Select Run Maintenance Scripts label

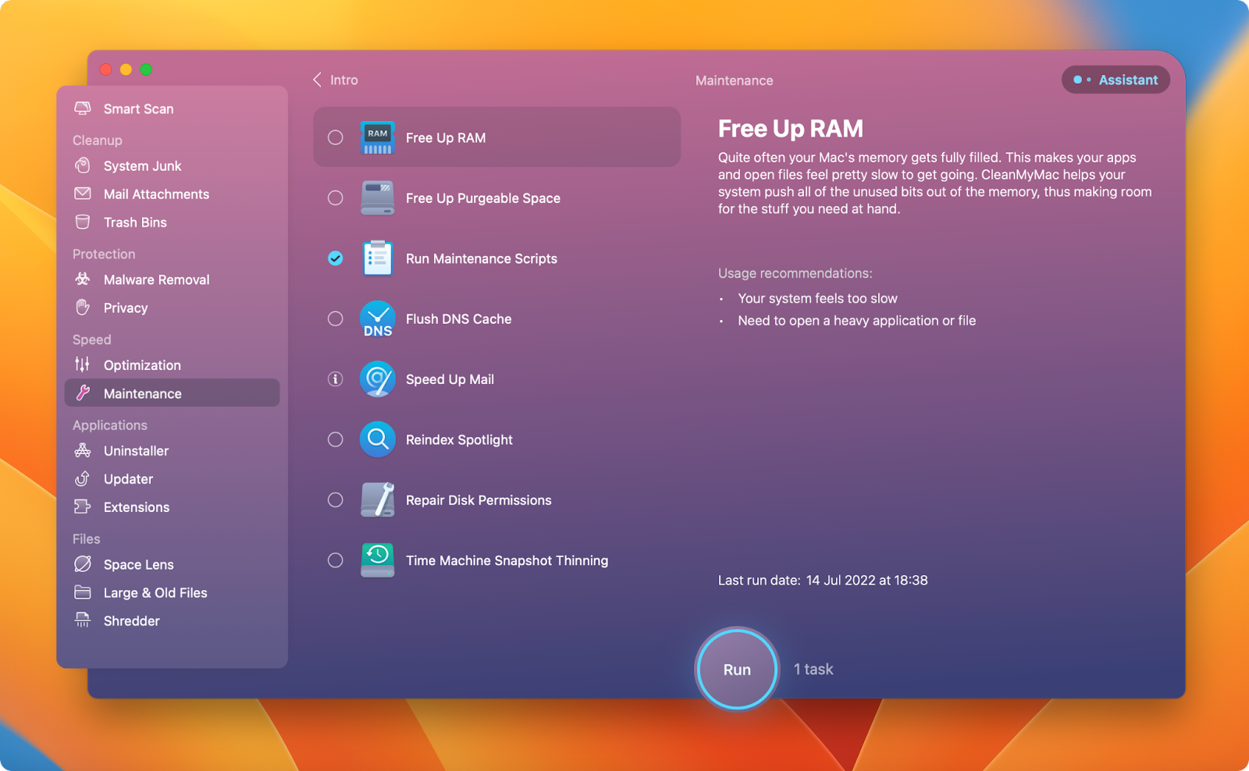(482, 258)
